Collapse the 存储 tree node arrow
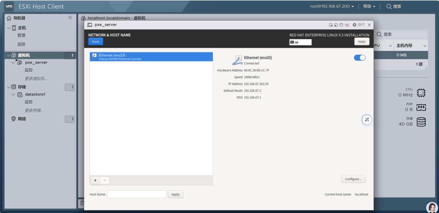 [x=9, y=87]
